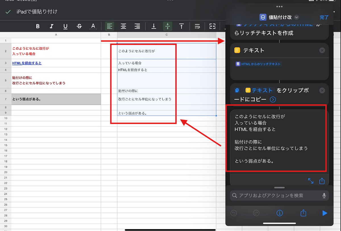Focus the アプリおよびアクションを検索 search field
Image resolution: width=341 pixels, height=231 pixels.
[279, 195]
